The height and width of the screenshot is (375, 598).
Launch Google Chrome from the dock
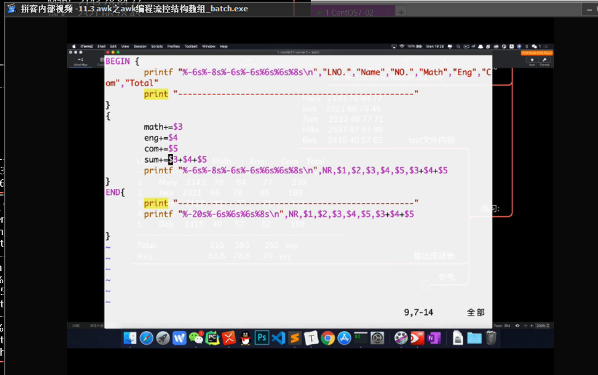pyautogui.click(x=328, y=338)
